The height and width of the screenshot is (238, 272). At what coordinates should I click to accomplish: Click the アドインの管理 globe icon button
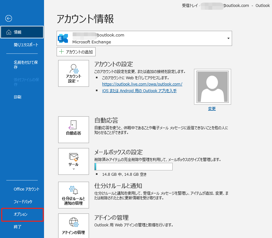click(x=74, y=225)
